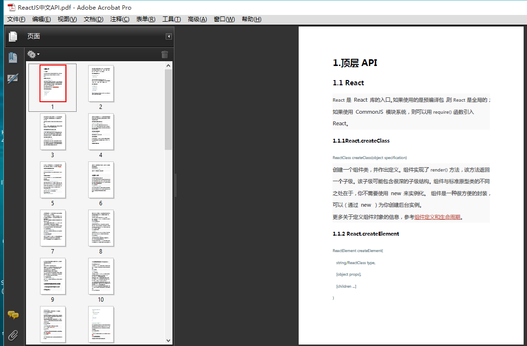Click the code line ReactClass createClass(object specification)
Screen dimensions: 527x346
point(369,158)
